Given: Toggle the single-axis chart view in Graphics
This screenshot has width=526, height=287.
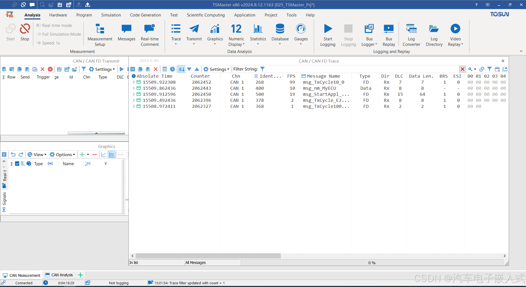Looking at the screenshot, I should [x=103, y=154].
